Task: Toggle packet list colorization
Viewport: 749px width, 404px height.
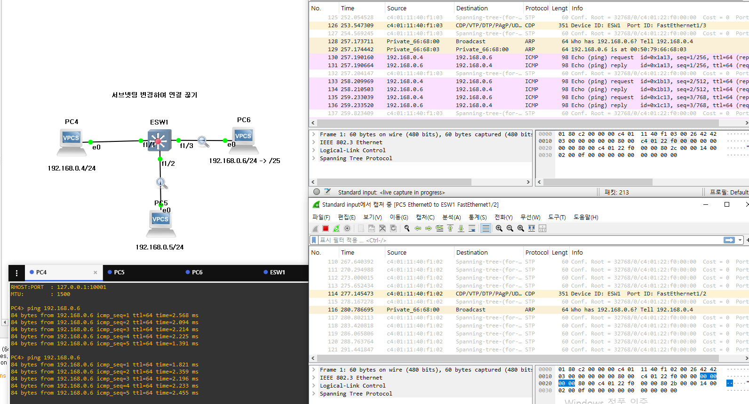Action: click(486, 228)
